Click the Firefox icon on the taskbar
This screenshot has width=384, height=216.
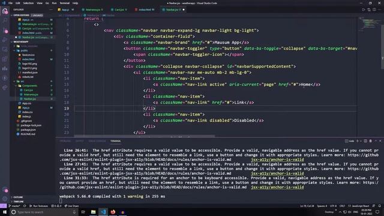point(113,212)
